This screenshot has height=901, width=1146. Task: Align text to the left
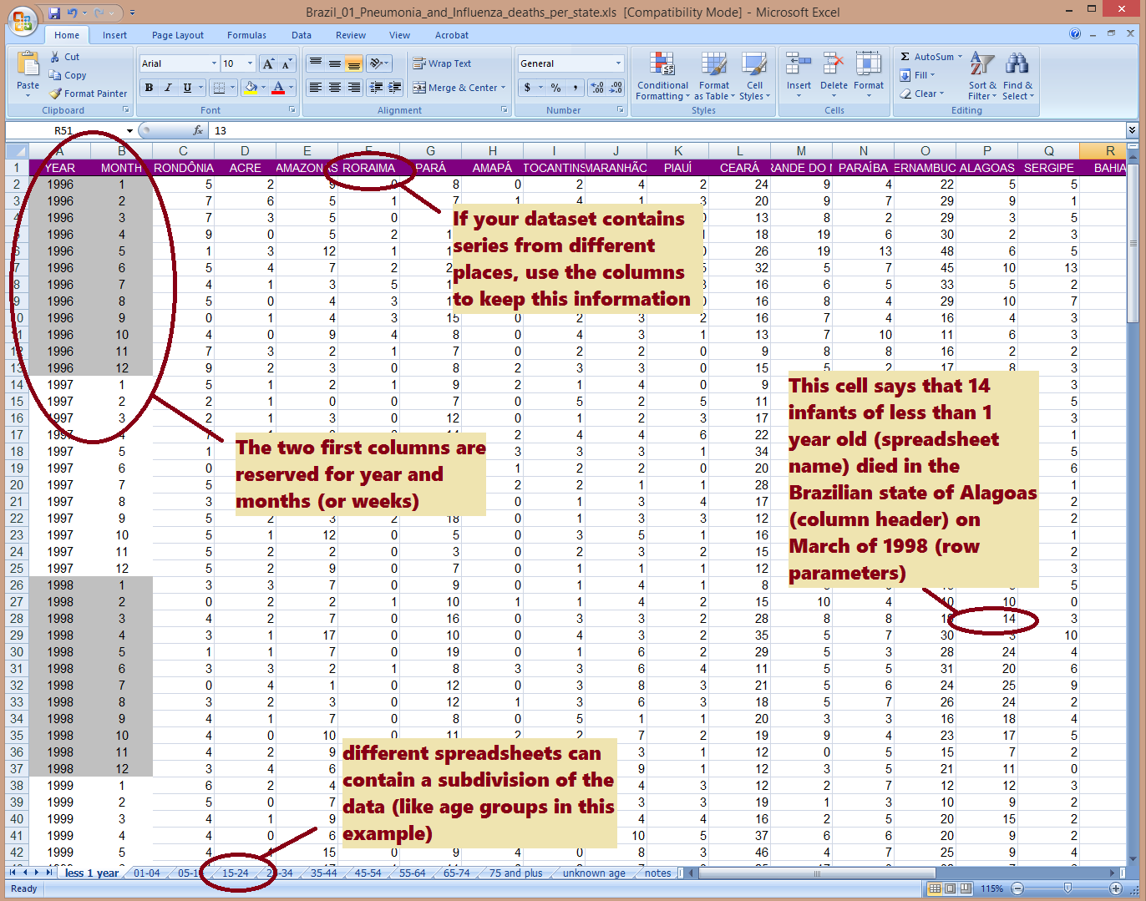coord(315,88)
